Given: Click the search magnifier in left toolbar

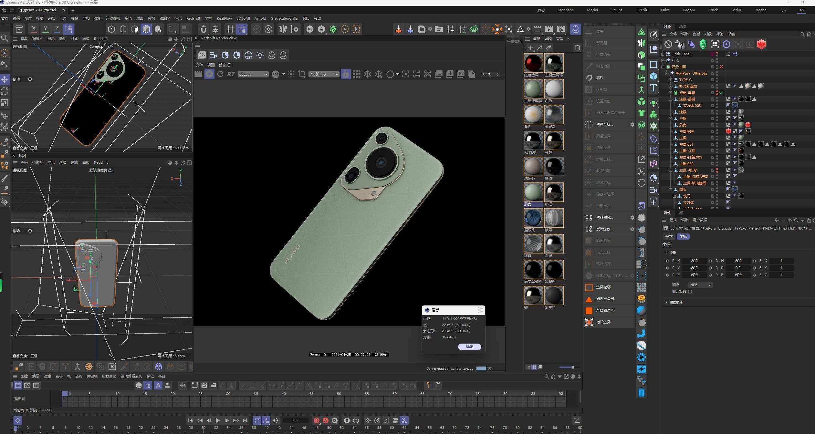Looking at the screenshot, I should pyautogui.click(x=5, y=38).
